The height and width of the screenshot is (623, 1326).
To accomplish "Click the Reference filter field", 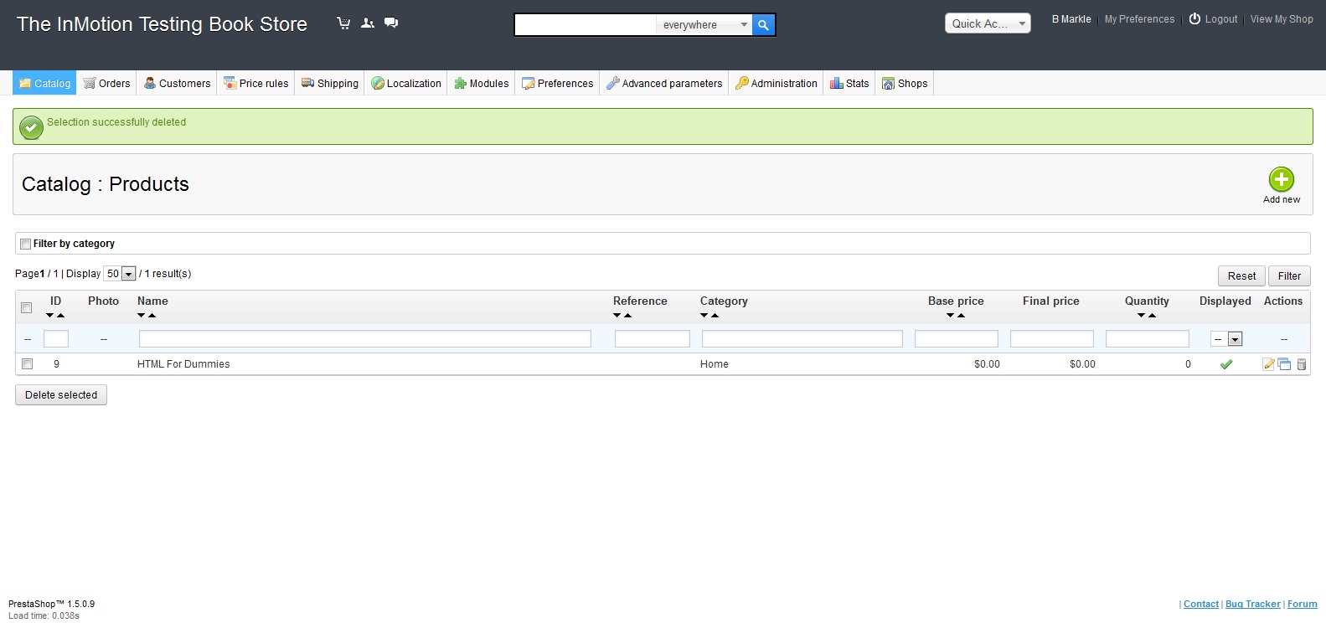I will (x=653, y=339).
